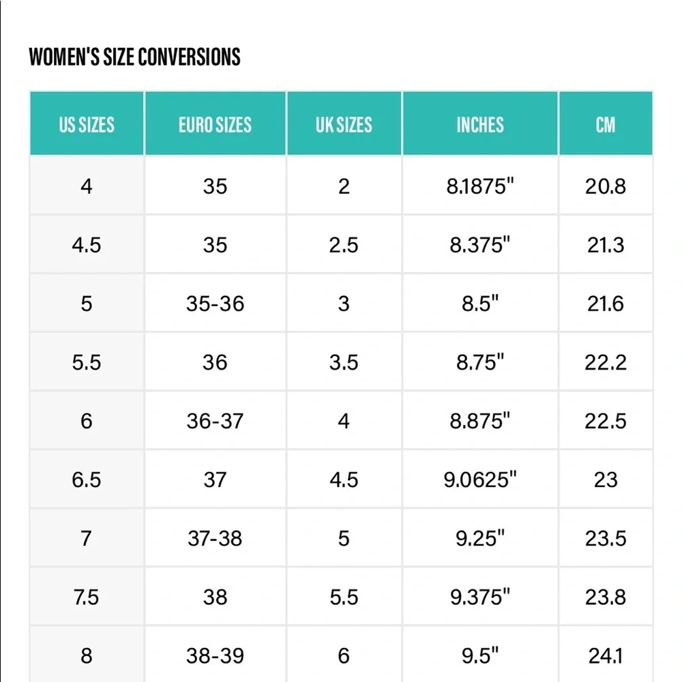Select US size 7.5 cell
Screen dimensions: 682x682
87,597
